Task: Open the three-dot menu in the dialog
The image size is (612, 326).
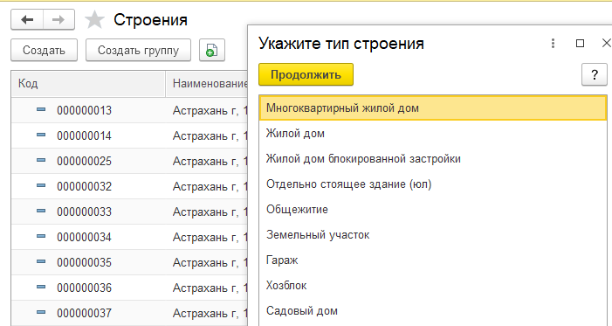Action: [x=553, y=44]
